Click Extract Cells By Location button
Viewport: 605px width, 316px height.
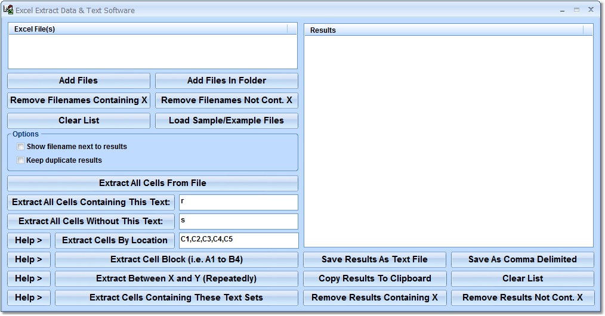click(115, 240)
